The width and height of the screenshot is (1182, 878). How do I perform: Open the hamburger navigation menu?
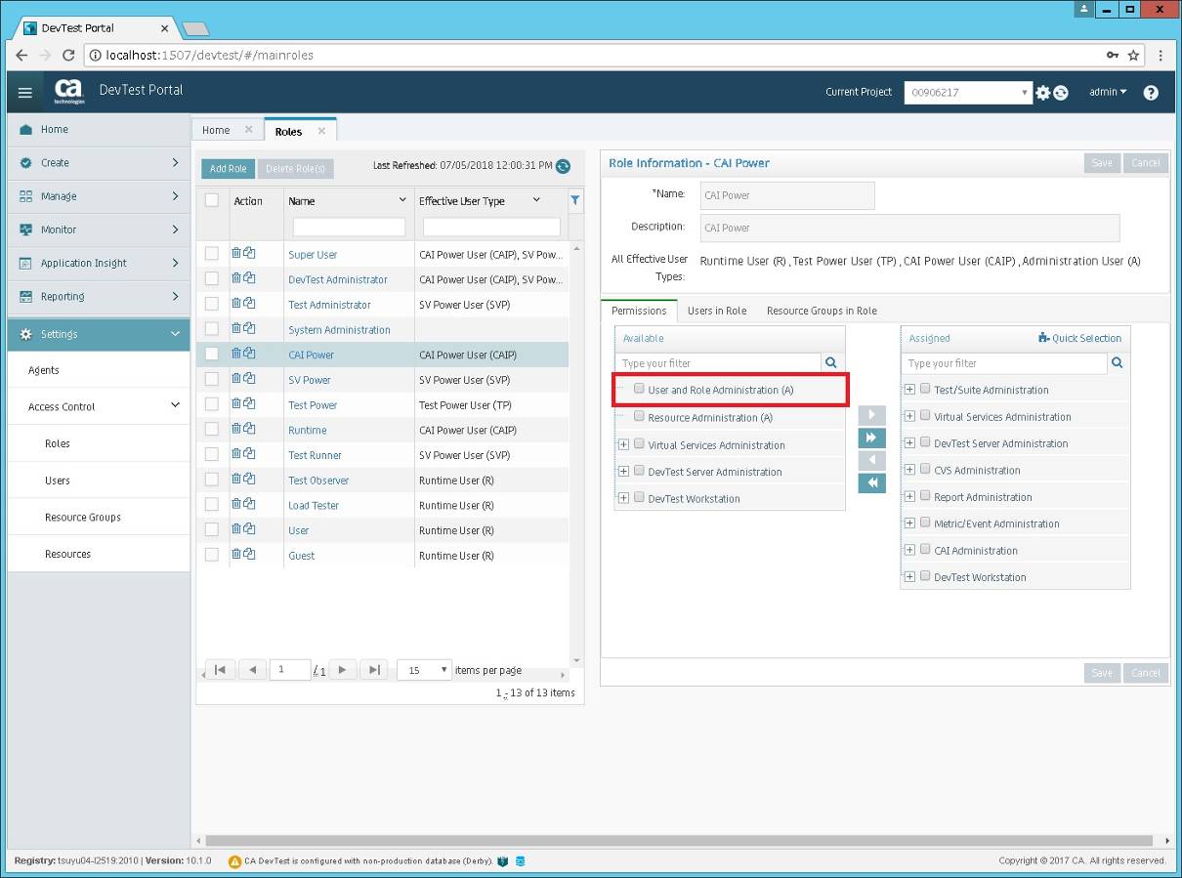pos(25,93)
